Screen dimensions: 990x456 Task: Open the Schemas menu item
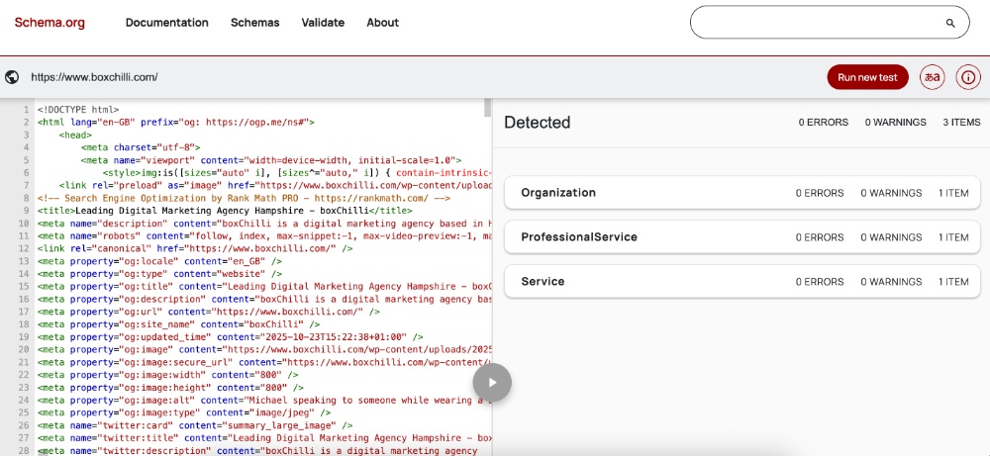click(255, 23)
